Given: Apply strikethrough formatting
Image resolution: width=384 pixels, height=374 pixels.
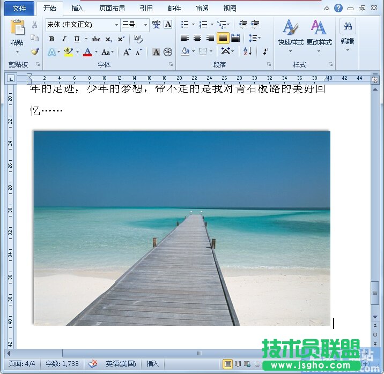Looking at the screenshot, I should (x=96, y=39).
